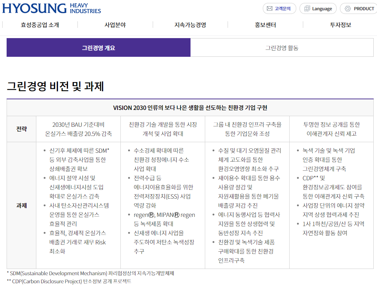Open the 사업분야 menu
Screen dimensions: 377x288
115,25
